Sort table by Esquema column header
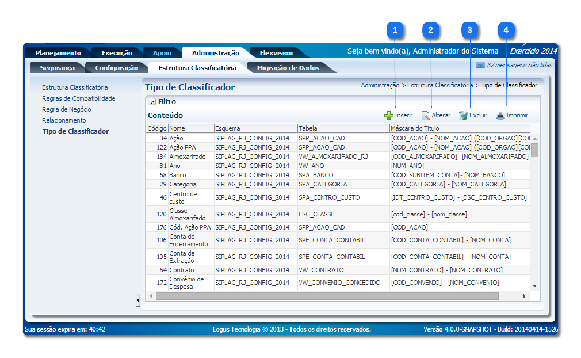Screen dimensions: 581x358 (228, 128)
